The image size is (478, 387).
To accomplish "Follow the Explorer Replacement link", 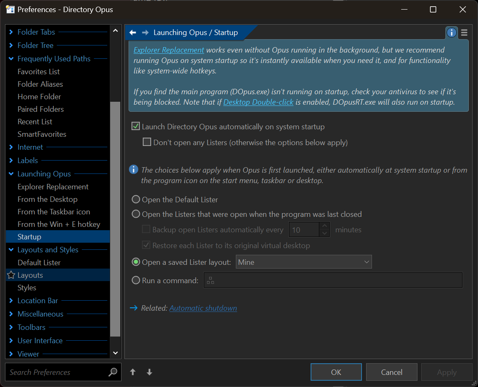I will tap(169, 50).
